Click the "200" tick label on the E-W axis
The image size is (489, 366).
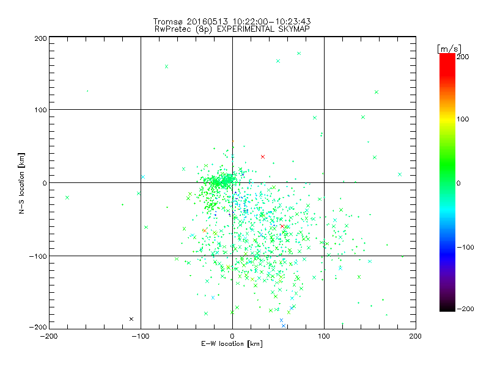tap(416, 336)
